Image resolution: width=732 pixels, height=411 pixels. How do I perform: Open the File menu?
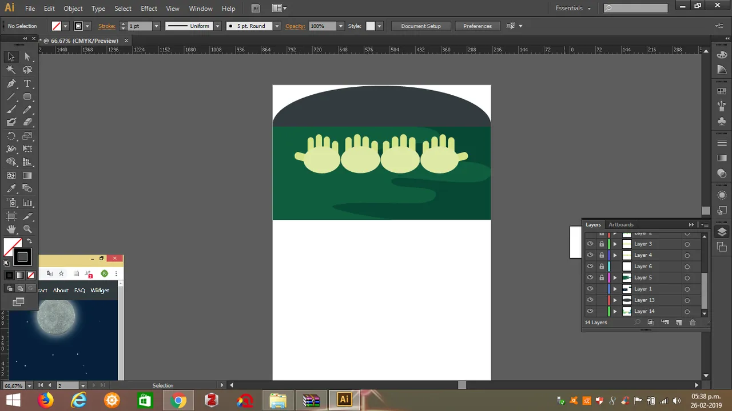30,9
